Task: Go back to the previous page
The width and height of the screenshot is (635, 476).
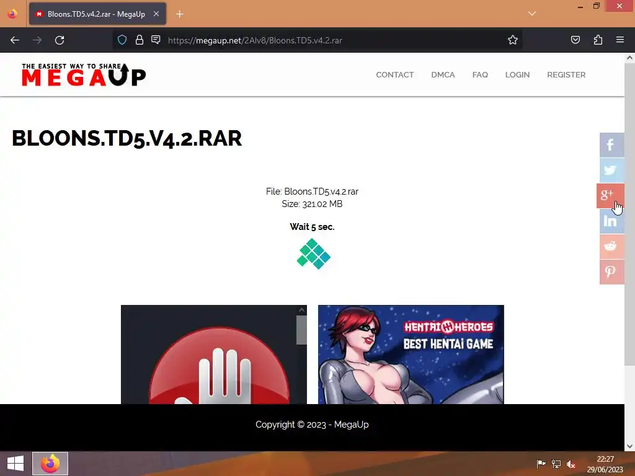Action: click(15, 40)
